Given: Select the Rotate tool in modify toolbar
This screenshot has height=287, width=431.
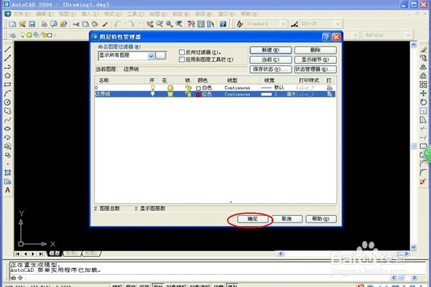Looking at the screenshot, I should (x=423, y=102).
